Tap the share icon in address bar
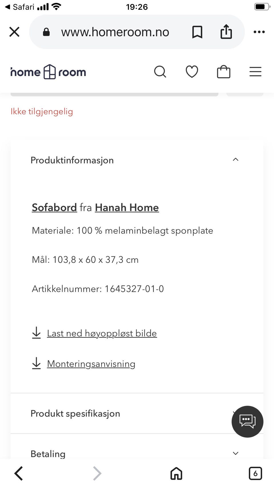This screenshot has width=274, height=488. [226, 31]
